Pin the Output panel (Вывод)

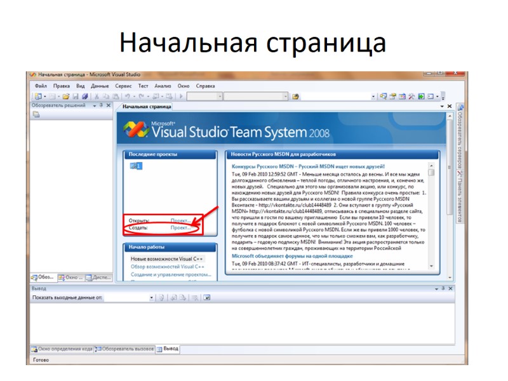pyautogui.click(x=443, y=288)
